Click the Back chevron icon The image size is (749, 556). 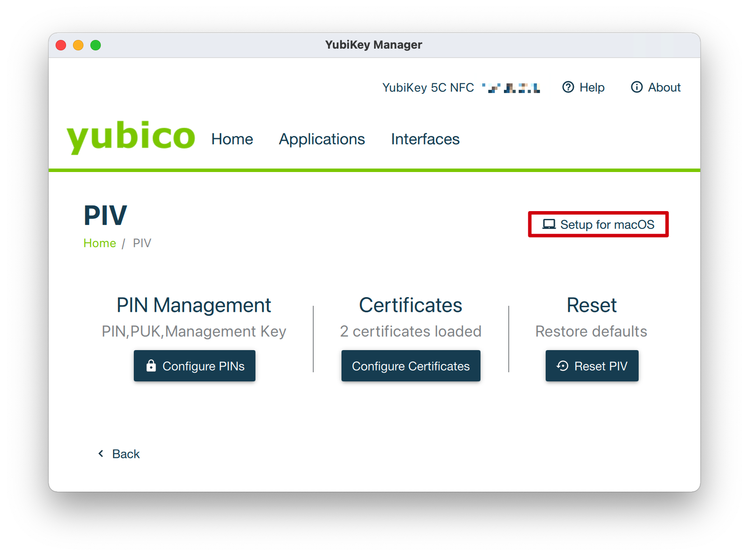[x=101, y=453]
